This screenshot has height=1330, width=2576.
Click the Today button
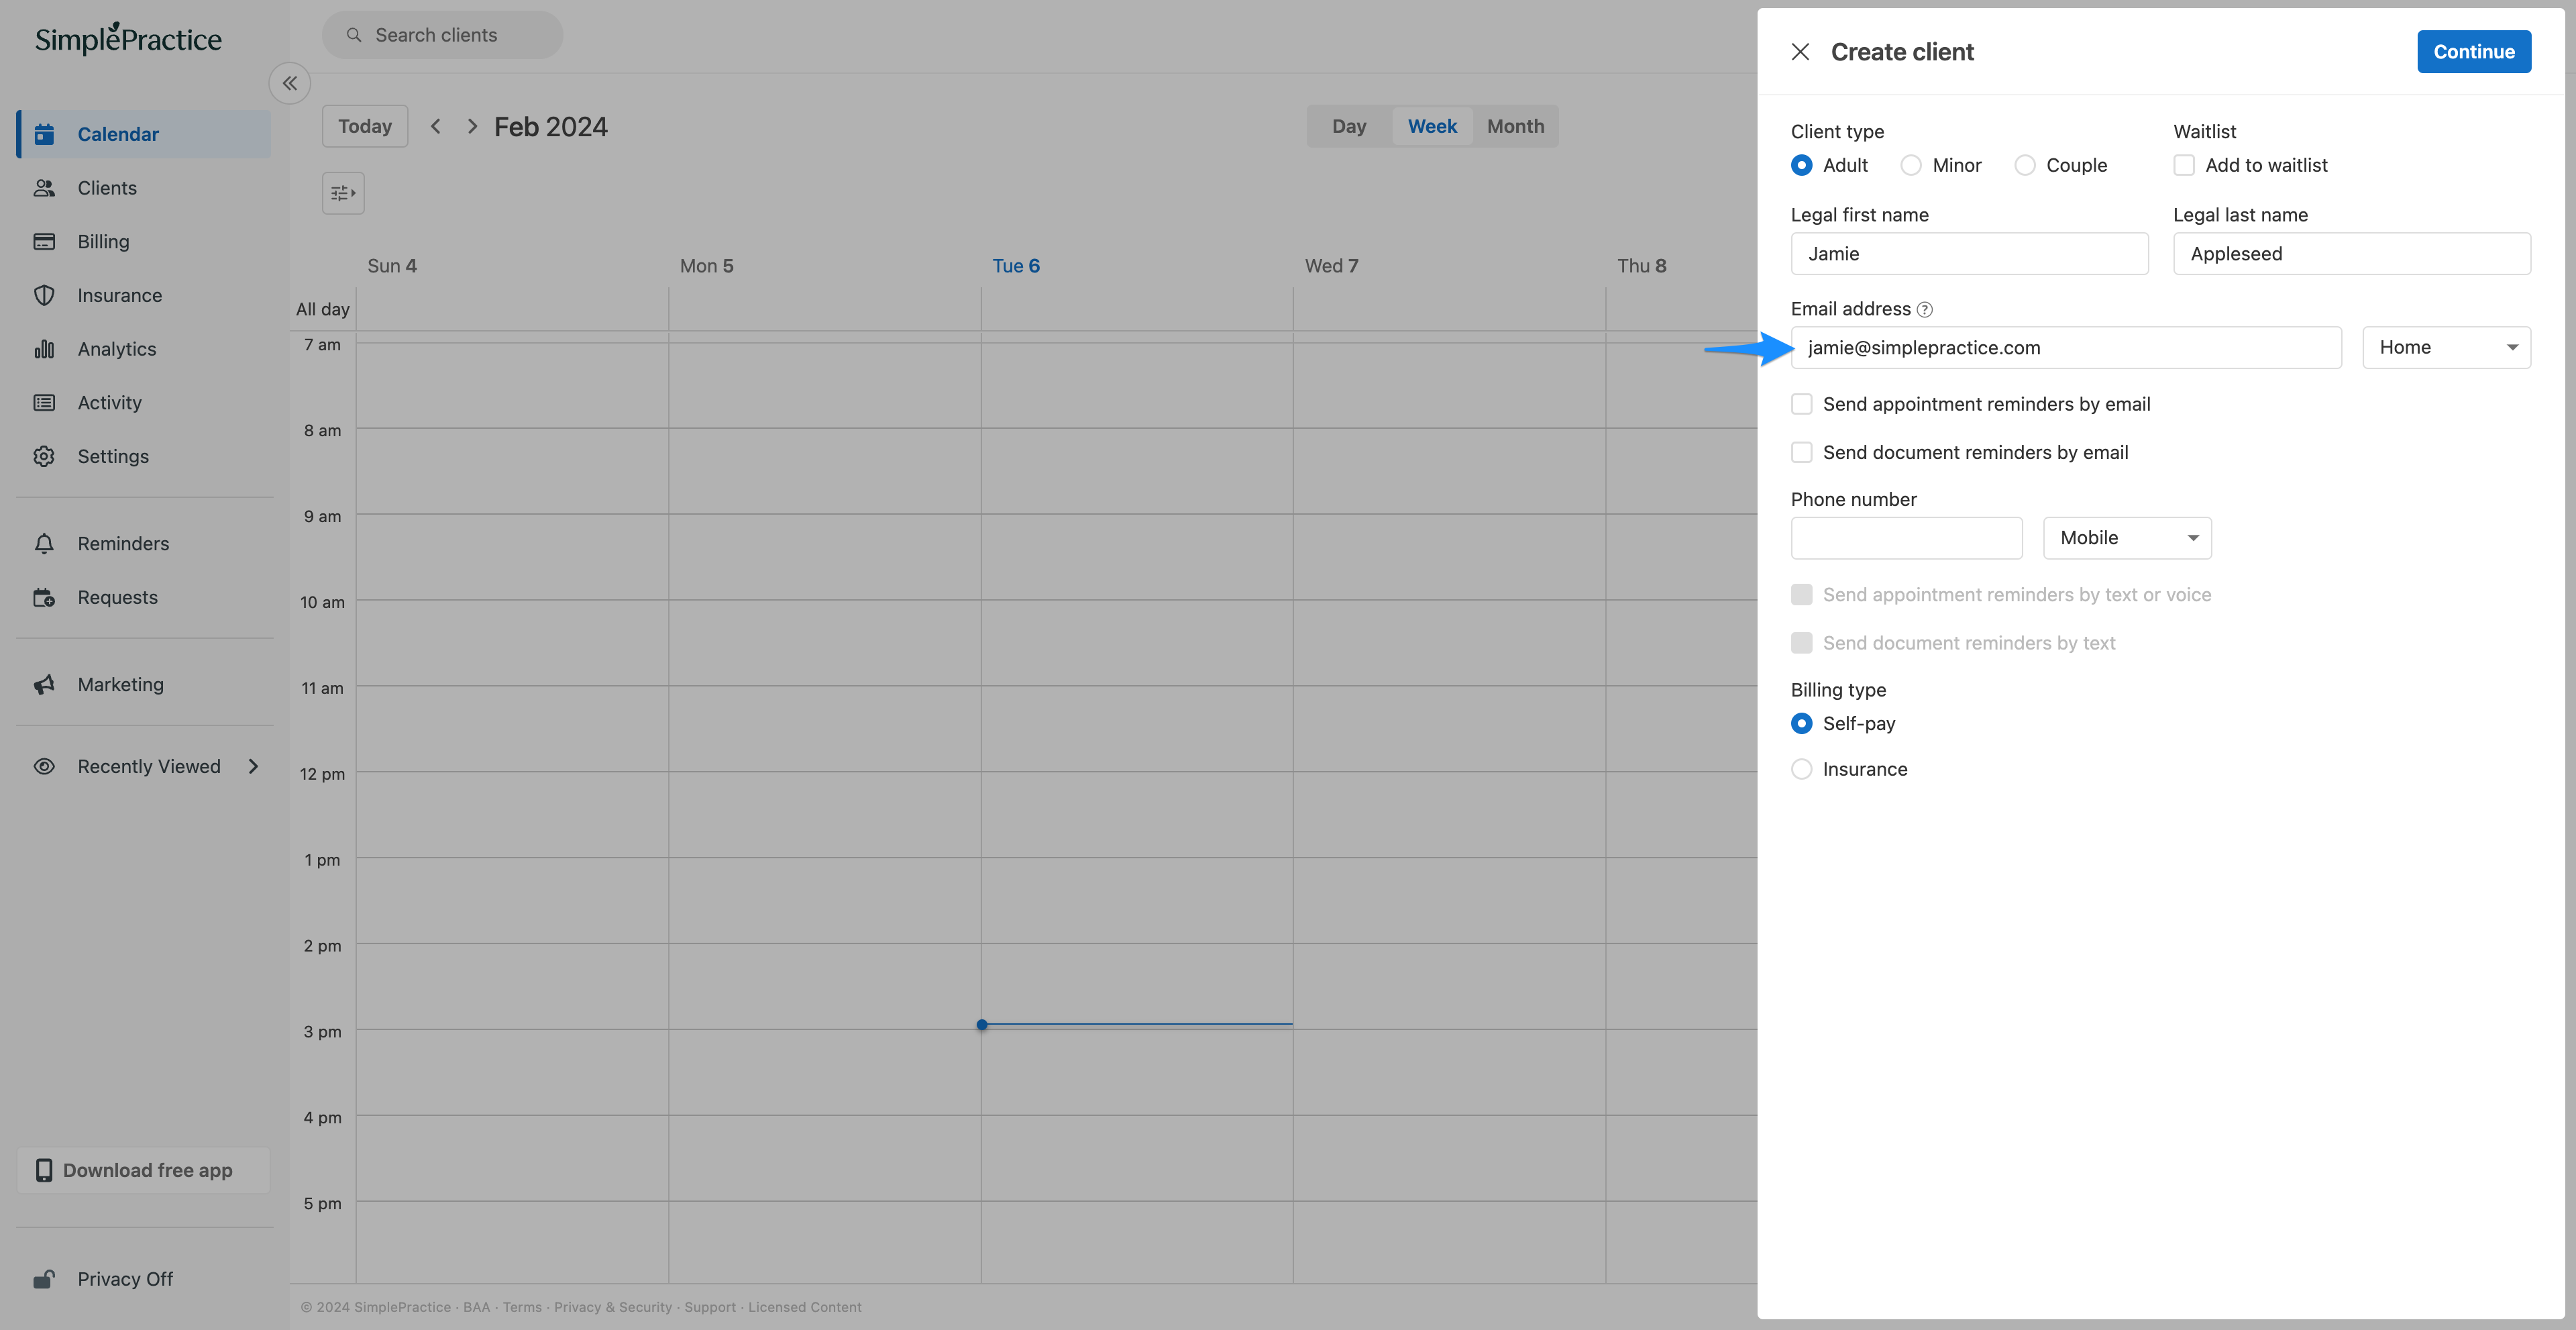[364, 126]
